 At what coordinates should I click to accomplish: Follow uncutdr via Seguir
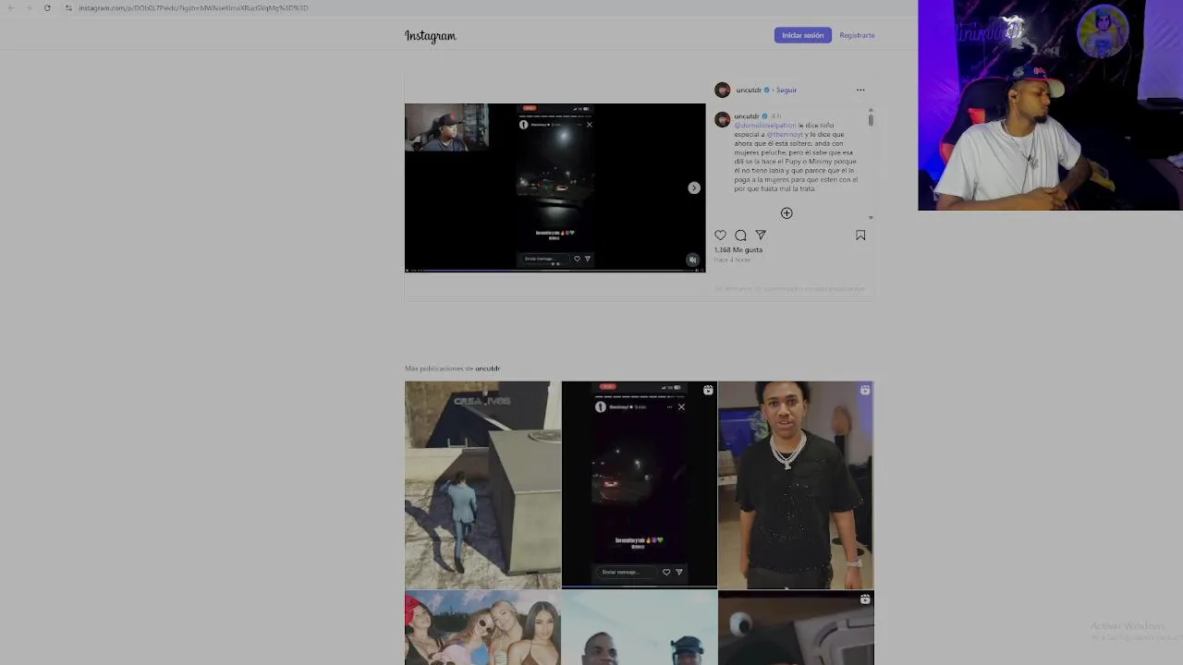pyautogui.click(x=787, y=90)
